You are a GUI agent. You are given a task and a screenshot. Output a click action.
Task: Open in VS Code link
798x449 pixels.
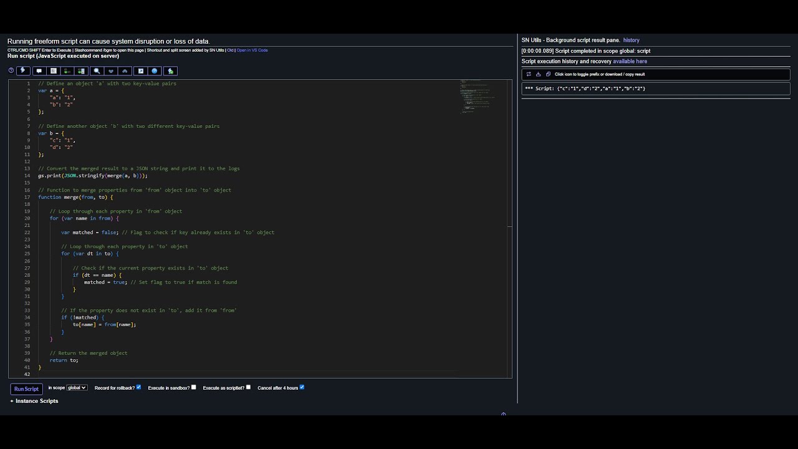(x=252, y=50)
